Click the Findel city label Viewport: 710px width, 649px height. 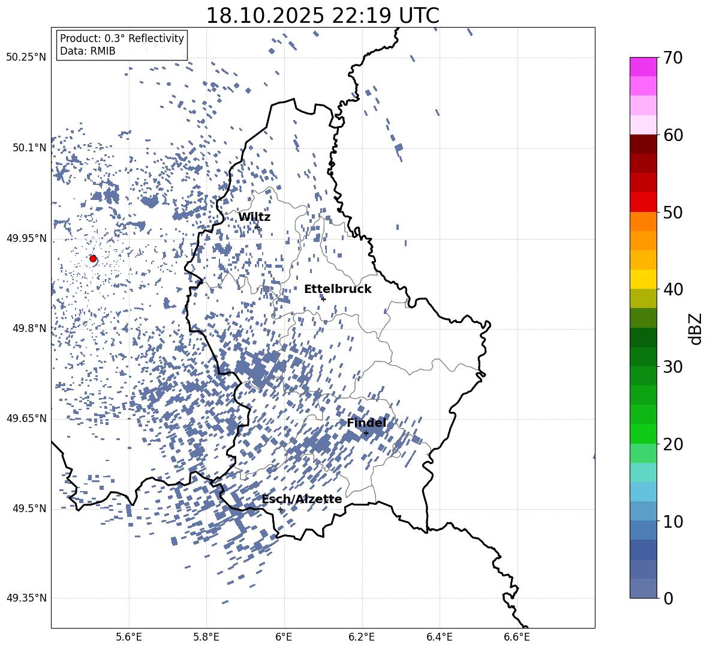coord(366,423)
